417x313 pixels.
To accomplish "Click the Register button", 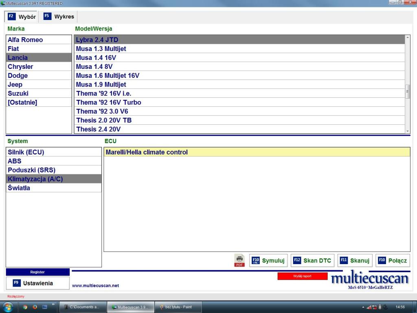I will click(37, 272).
